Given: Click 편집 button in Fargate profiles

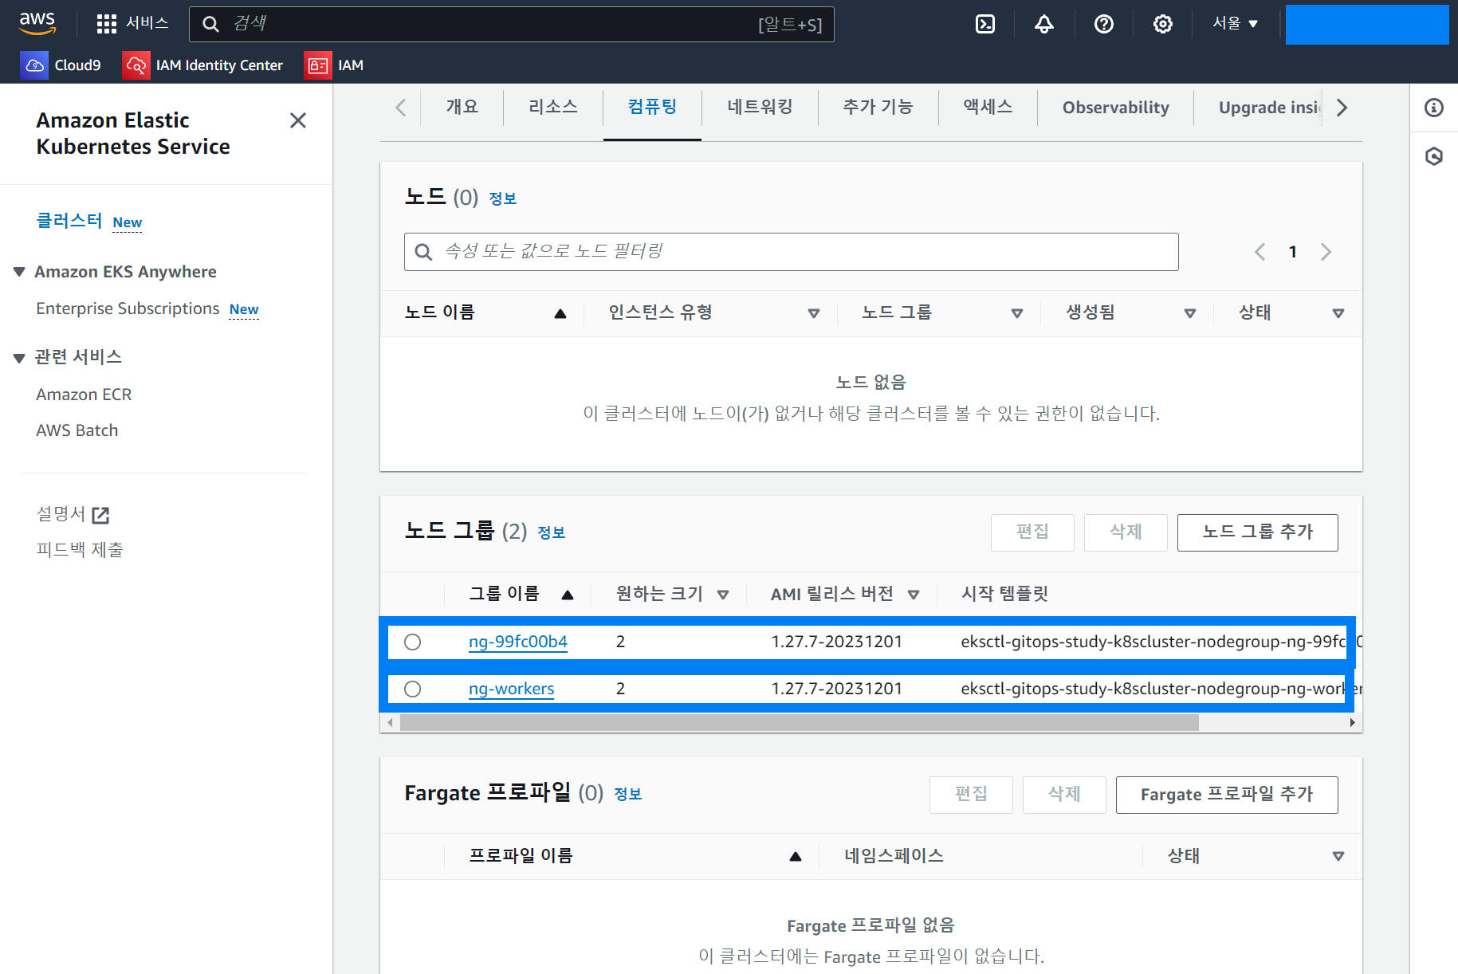Looking at the screenshot, I should pyautogui.click(x=971, y=795).
